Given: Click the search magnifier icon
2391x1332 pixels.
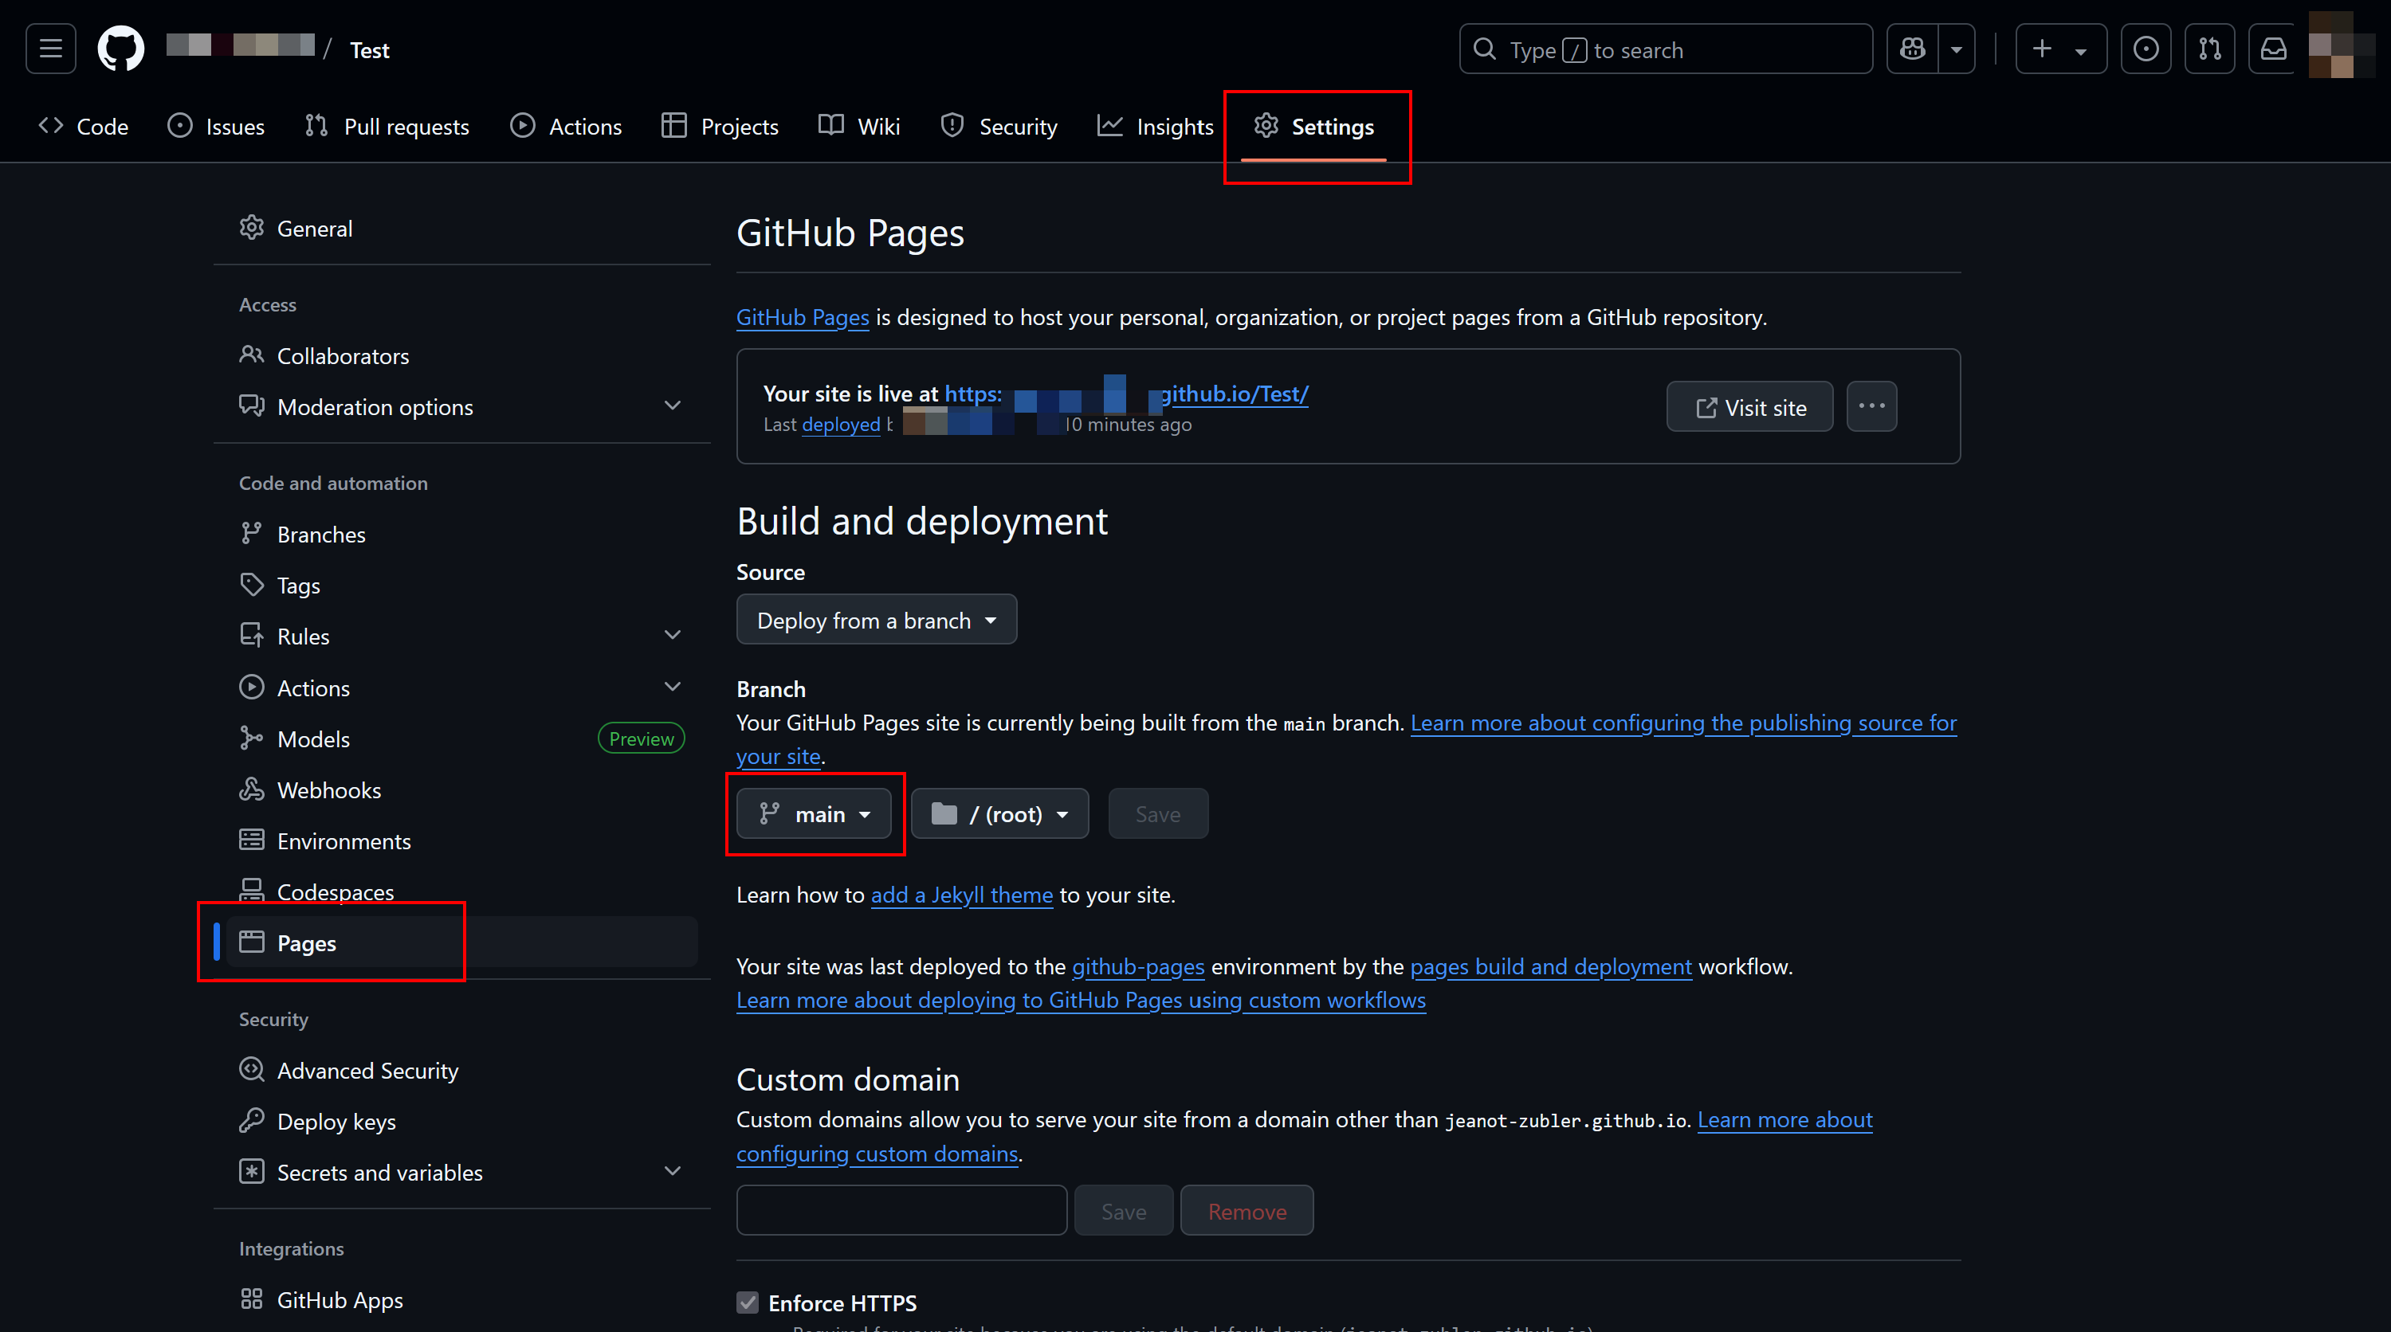Looking at the screenshot, I should tap(1485, 49).
